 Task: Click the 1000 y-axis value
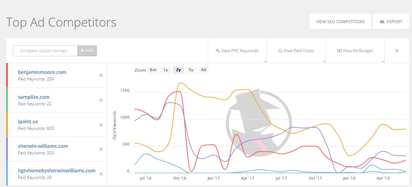[x=125, y=117]
